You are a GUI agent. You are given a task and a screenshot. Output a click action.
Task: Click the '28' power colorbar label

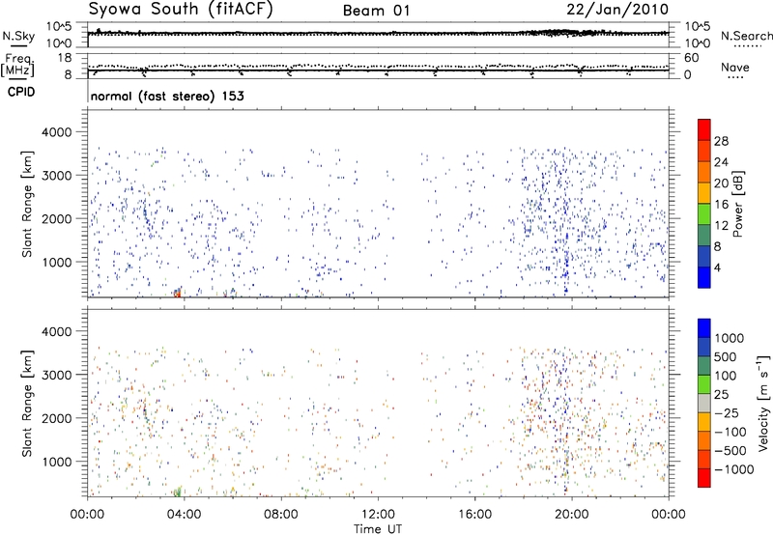tap(721, 141)
